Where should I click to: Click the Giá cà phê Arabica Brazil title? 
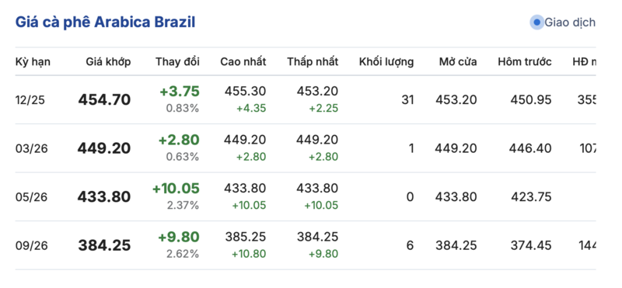[105, 23]
